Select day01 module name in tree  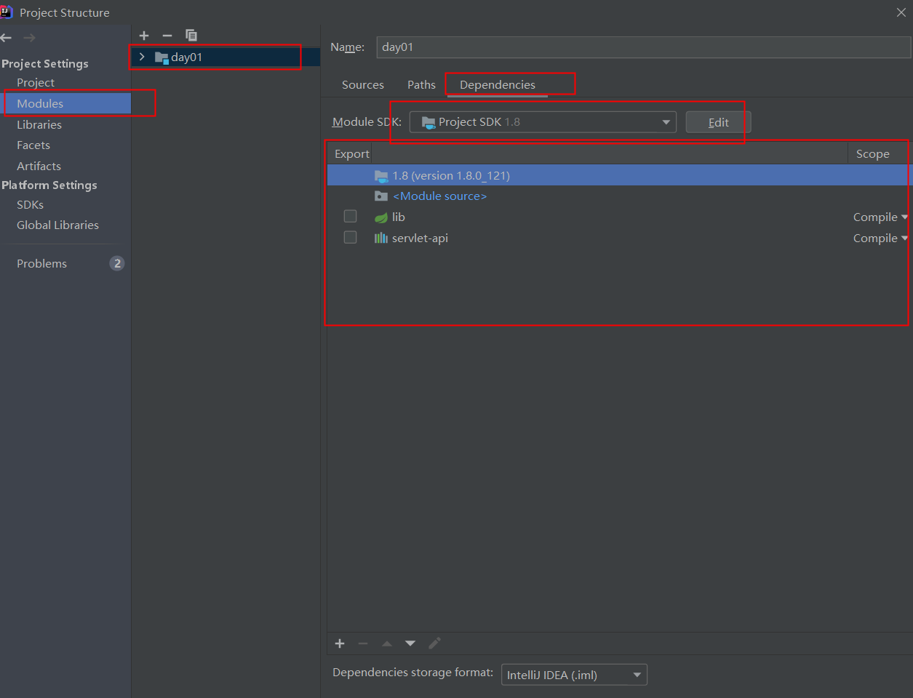[187, 57]
